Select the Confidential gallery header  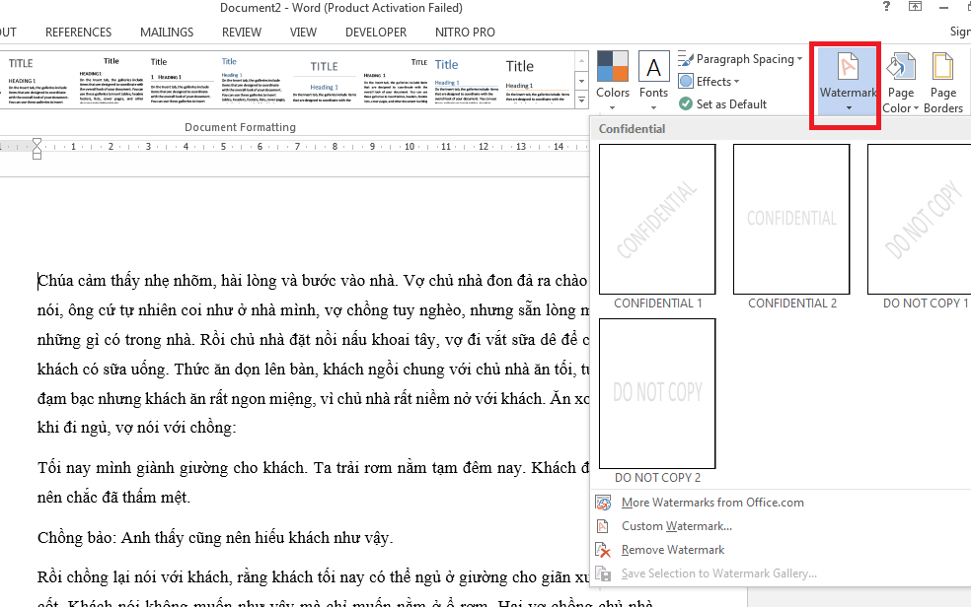pos(632,128)
